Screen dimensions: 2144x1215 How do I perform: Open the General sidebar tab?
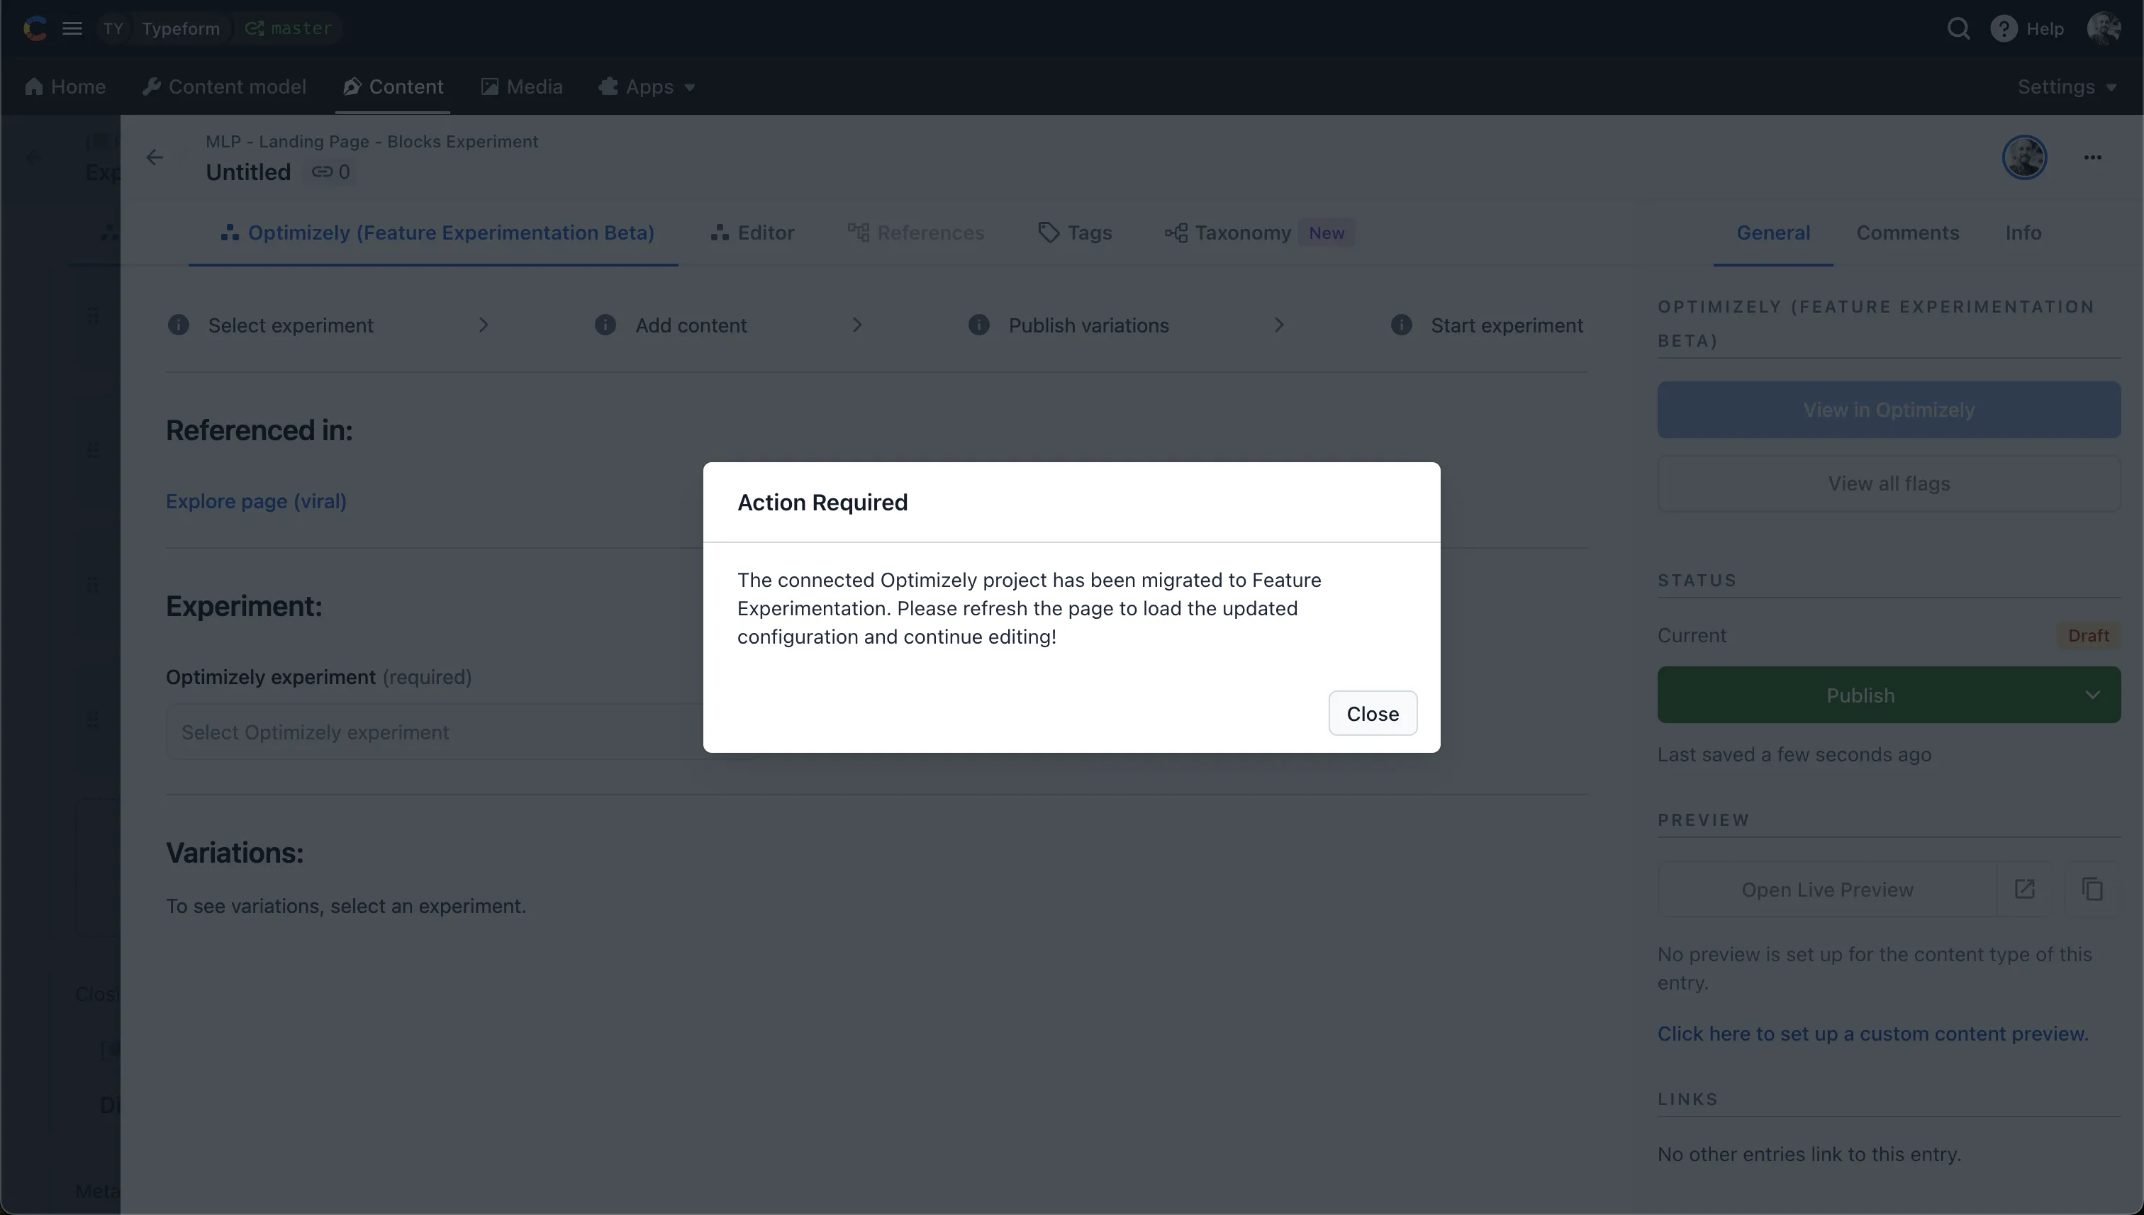1772,233
